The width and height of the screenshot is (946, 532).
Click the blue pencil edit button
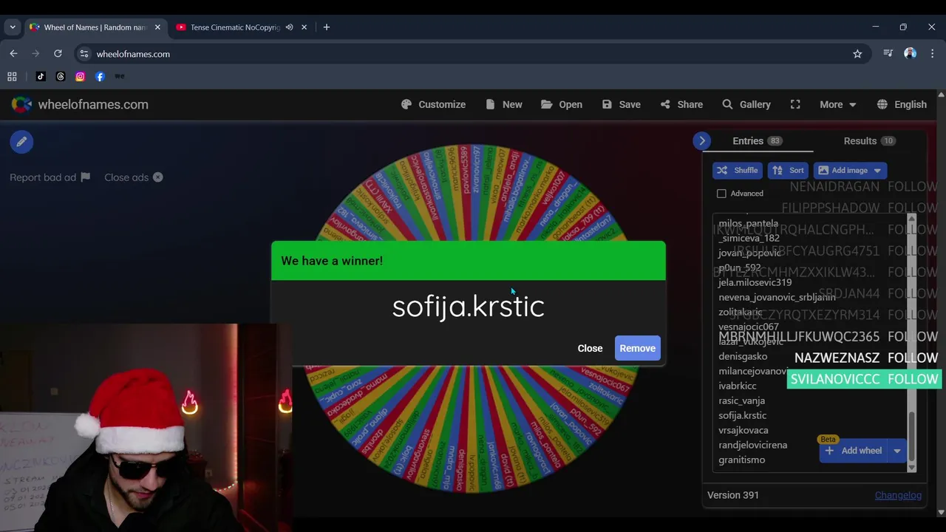click(x=21, y=142)
